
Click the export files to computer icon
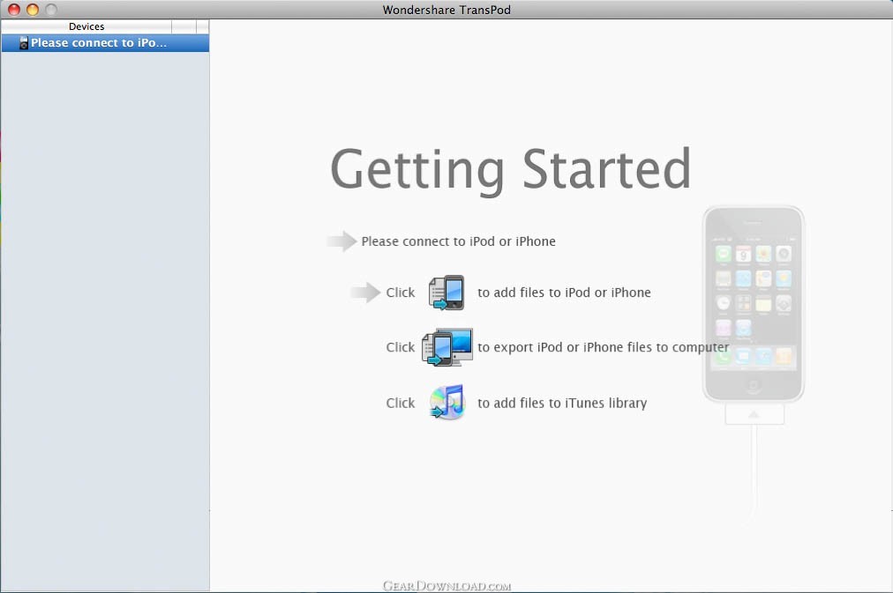click(x=447, y=347)
